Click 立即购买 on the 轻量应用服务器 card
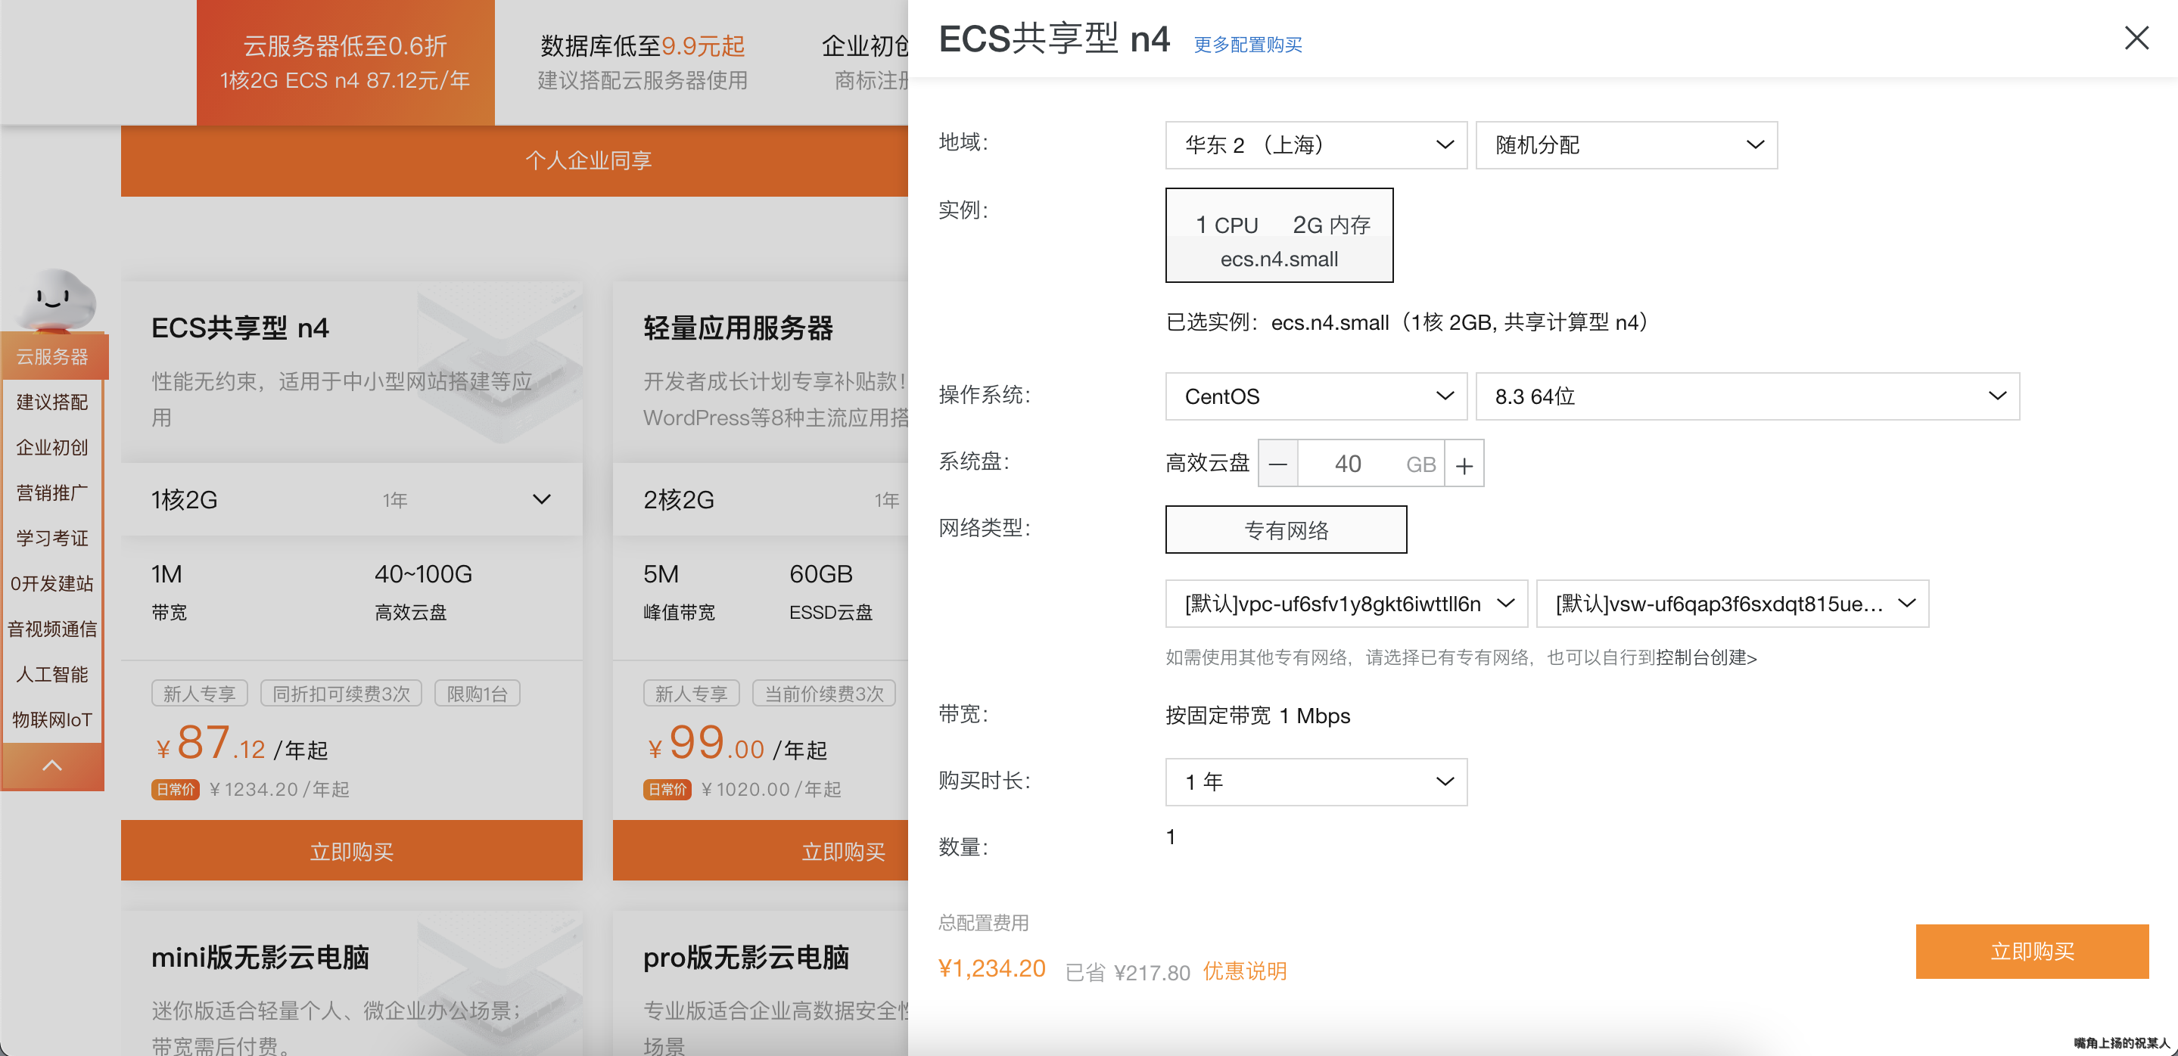The height and width of the screenshot is (1056, 2178). point(761,851)
